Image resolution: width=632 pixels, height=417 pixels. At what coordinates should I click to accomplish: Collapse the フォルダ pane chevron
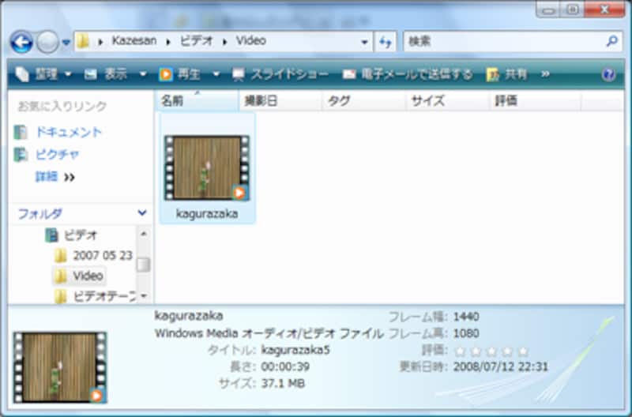[141, 213]
